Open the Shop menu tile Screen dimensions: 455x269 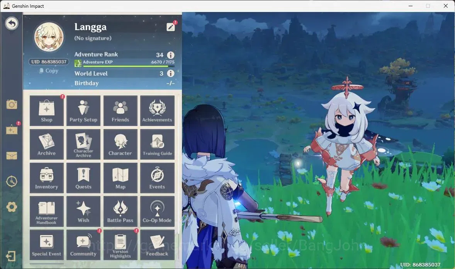tap(46, 111)
